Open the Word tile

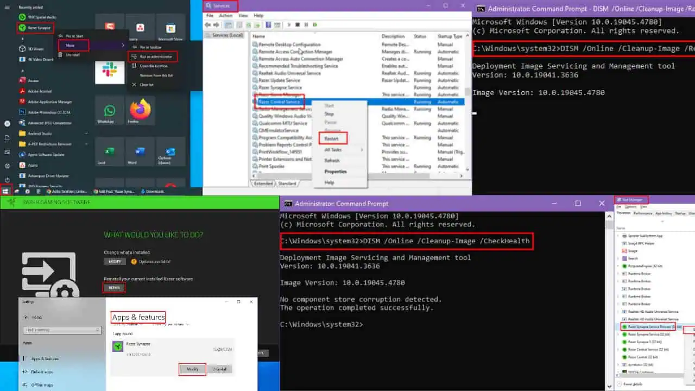click(x=140, y=152)
